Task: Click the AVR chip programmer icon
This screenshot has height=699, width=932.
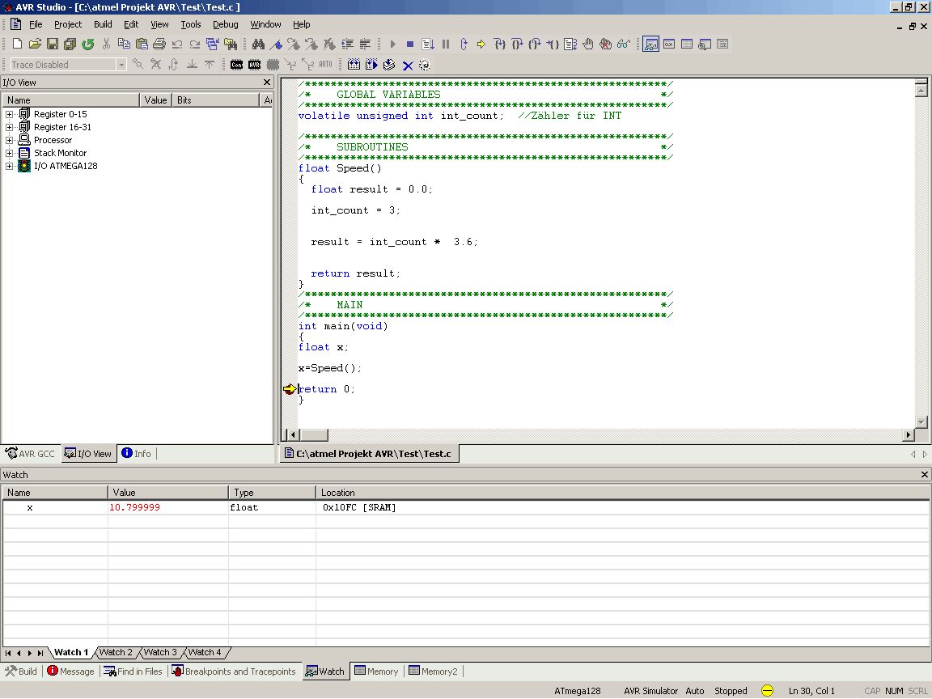Action: click(x=255, y=65)
